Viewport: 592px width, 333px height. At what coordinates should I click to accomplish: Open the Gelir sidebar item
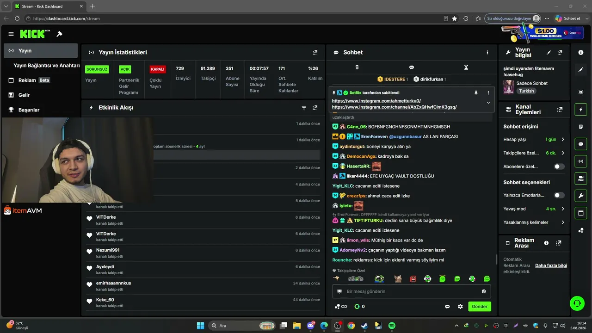click(41, 95)
